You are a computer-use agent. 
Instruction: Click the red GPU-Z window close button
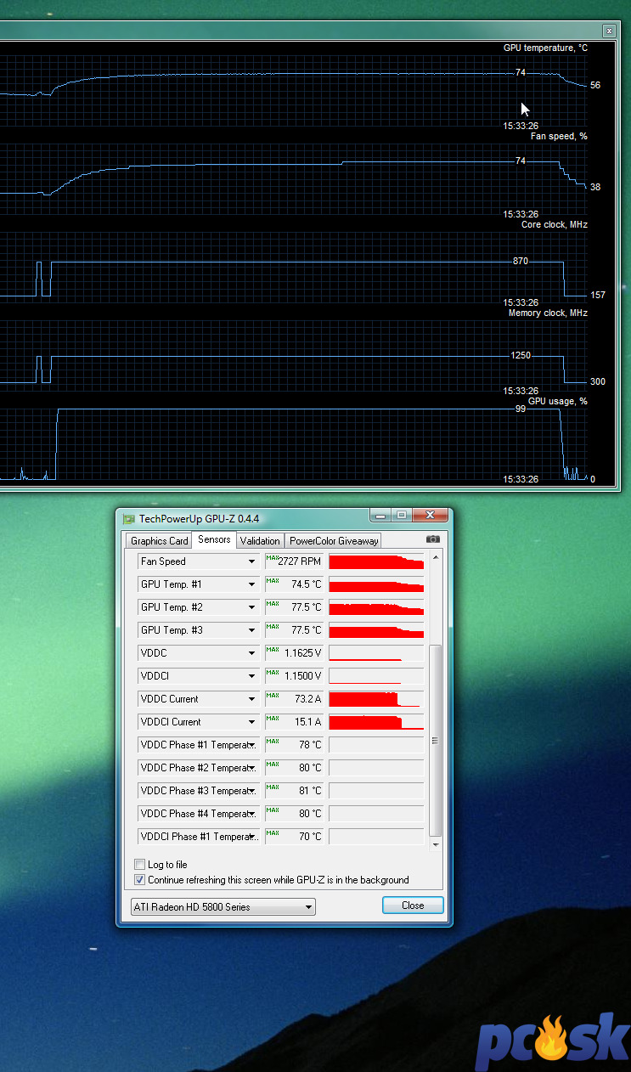click(430, 515)
